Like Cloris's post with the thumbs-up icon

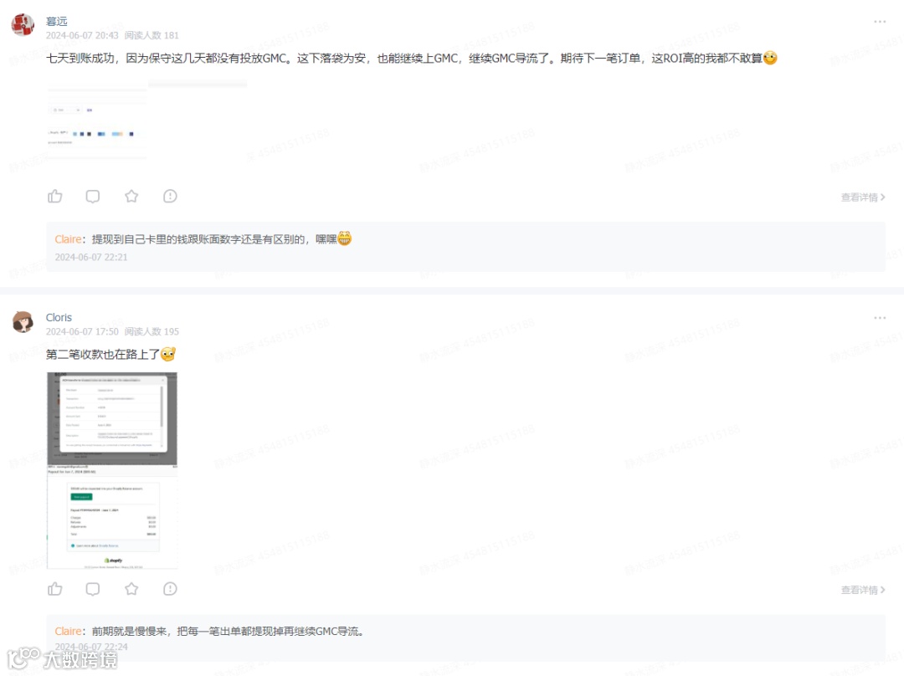tap(54, 589)
